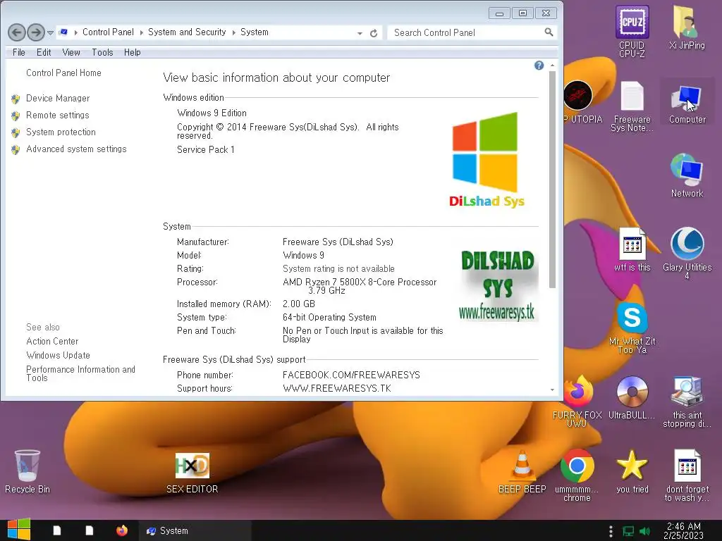Open CPUID CPU-Z desktop icon
Image resolution: width=722 pixels, height=541 pixels.
click(x=632, y=31)
